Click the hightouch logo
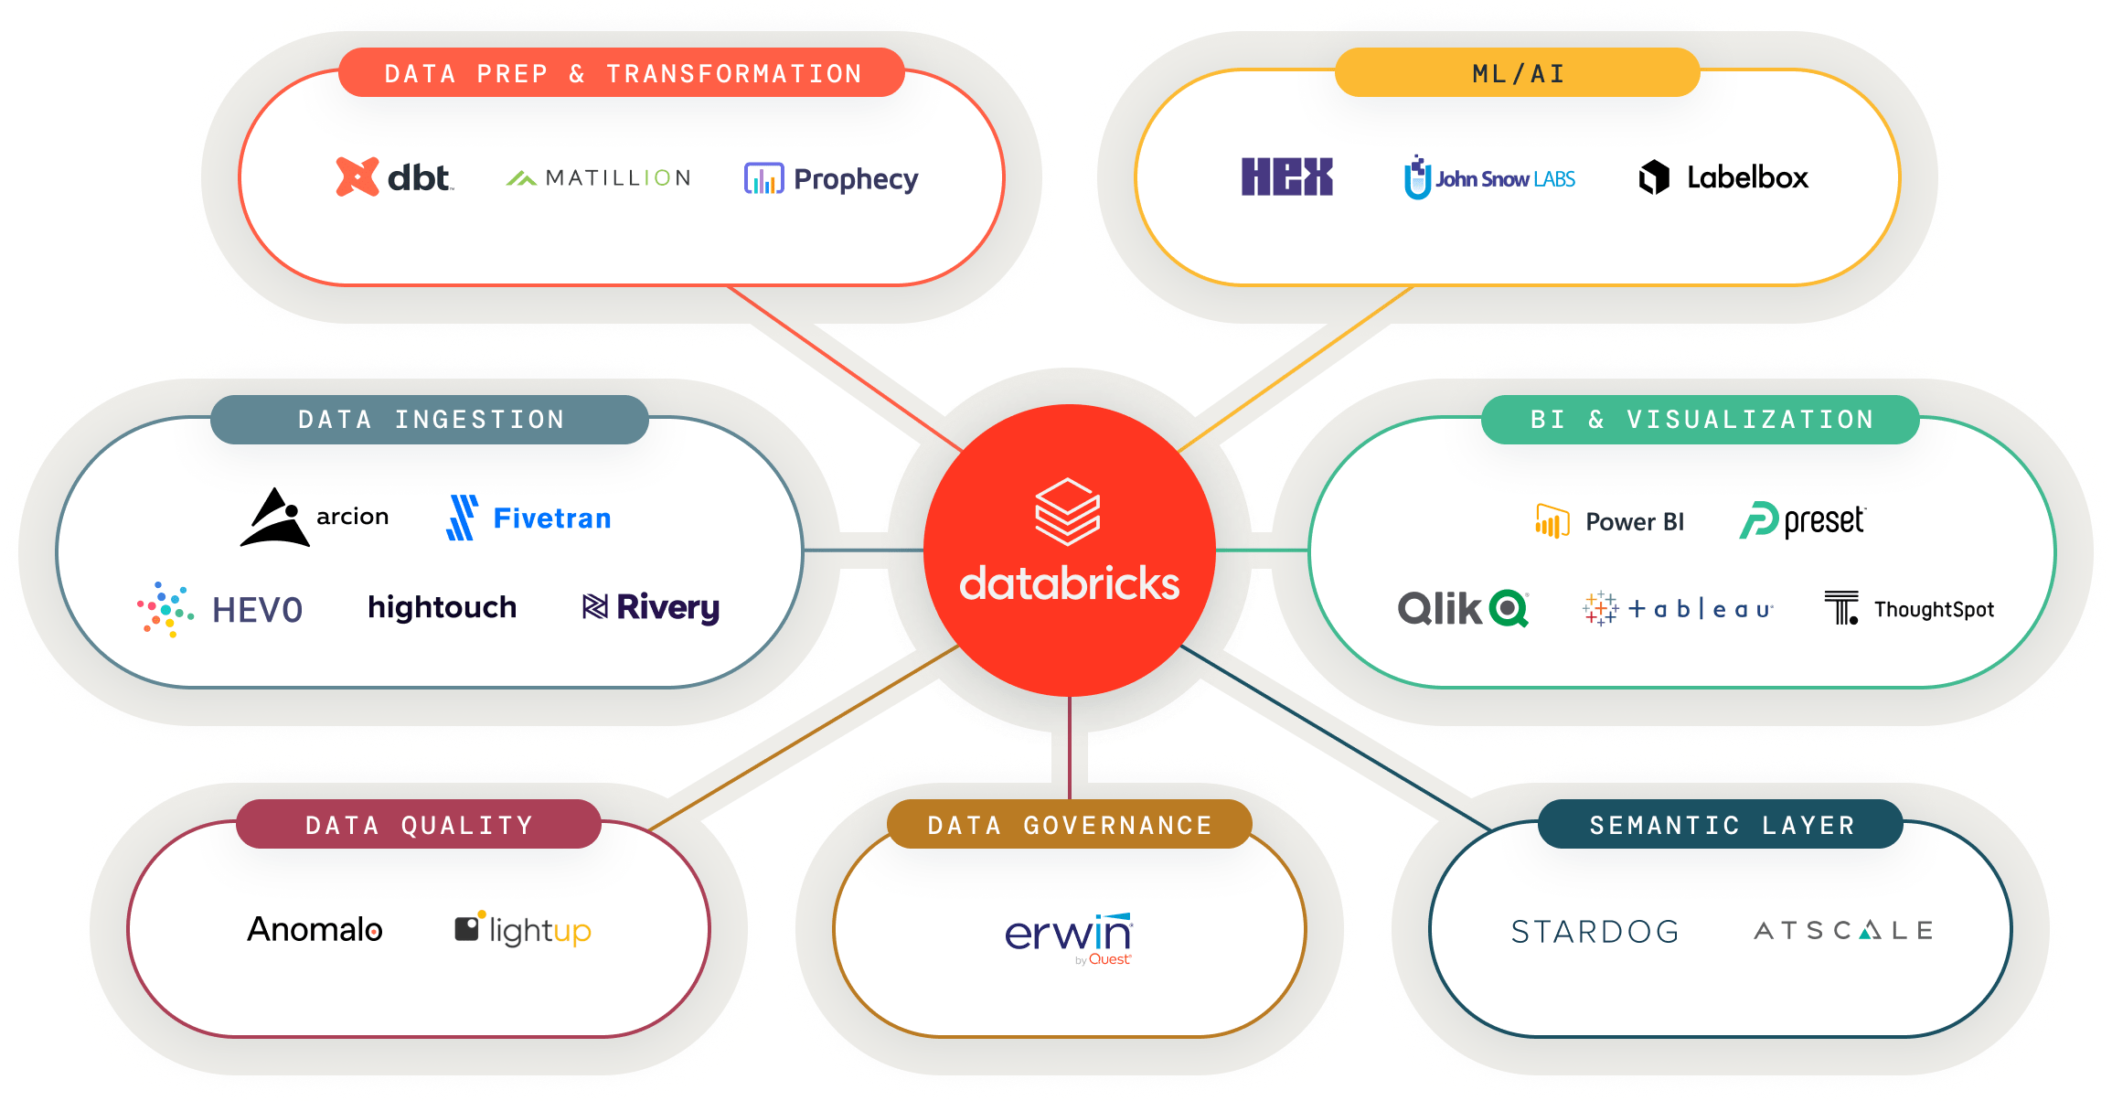Viewport: 2112px width, 1101px height. (x=443, y=607)
